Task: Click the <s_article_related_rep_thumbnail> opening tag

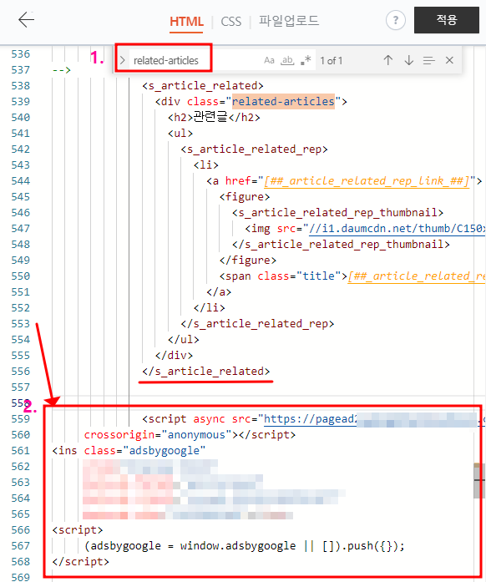Action: pyautogui.click(x=338, y=213)
